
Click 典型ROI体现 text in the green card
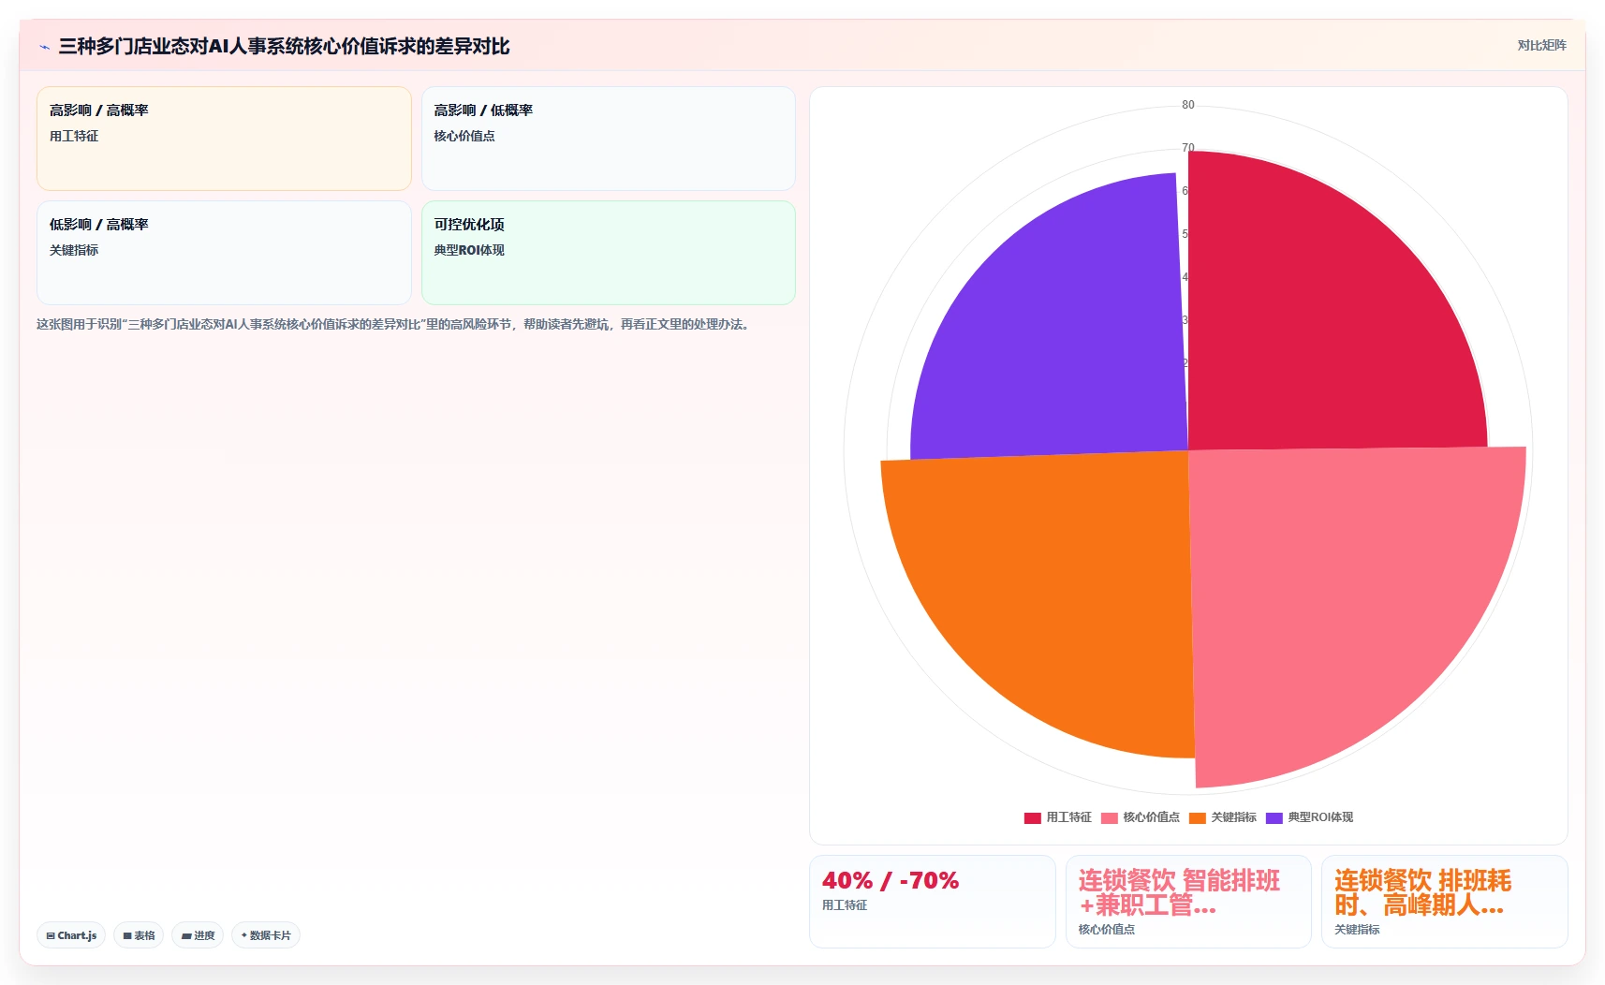click(469, 250)
